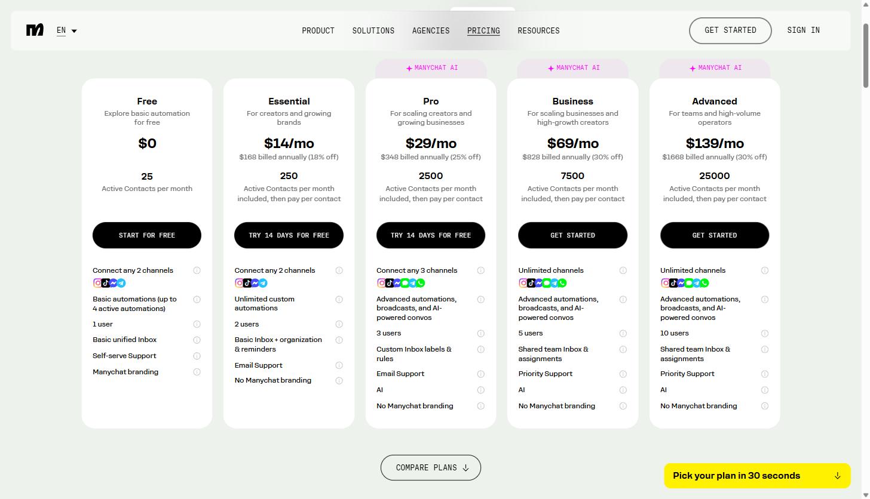Click the page's vertical scrollbar thumb
This screenshot has width=870, height=499.
coord(865,57)
